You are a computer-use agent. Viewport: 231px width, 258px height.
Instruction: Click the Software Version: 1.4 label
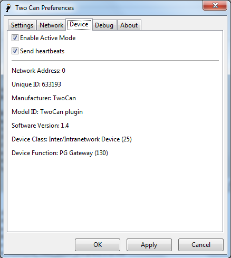pos(40,126)
